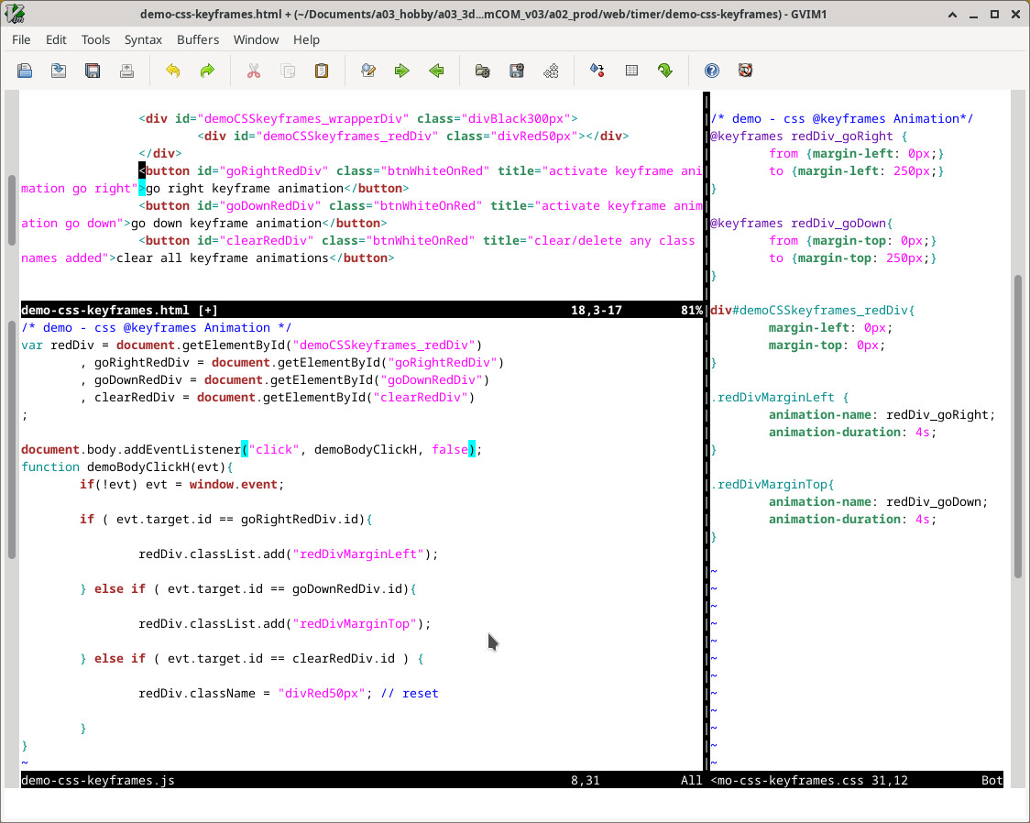This screenshot has height=823, width=1030.
Task: Open Find and Replace tool
Action: coord(368,71)
